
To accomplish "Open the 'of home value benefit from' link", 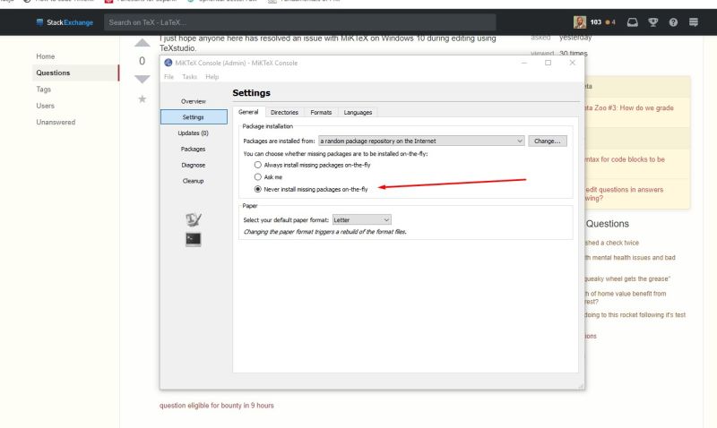I will (x=626, y=297).
